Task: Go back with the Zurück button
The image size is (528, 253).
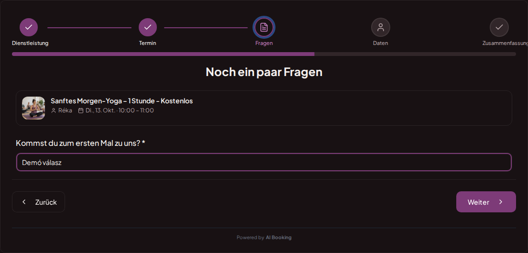Action: pos(38,202)
